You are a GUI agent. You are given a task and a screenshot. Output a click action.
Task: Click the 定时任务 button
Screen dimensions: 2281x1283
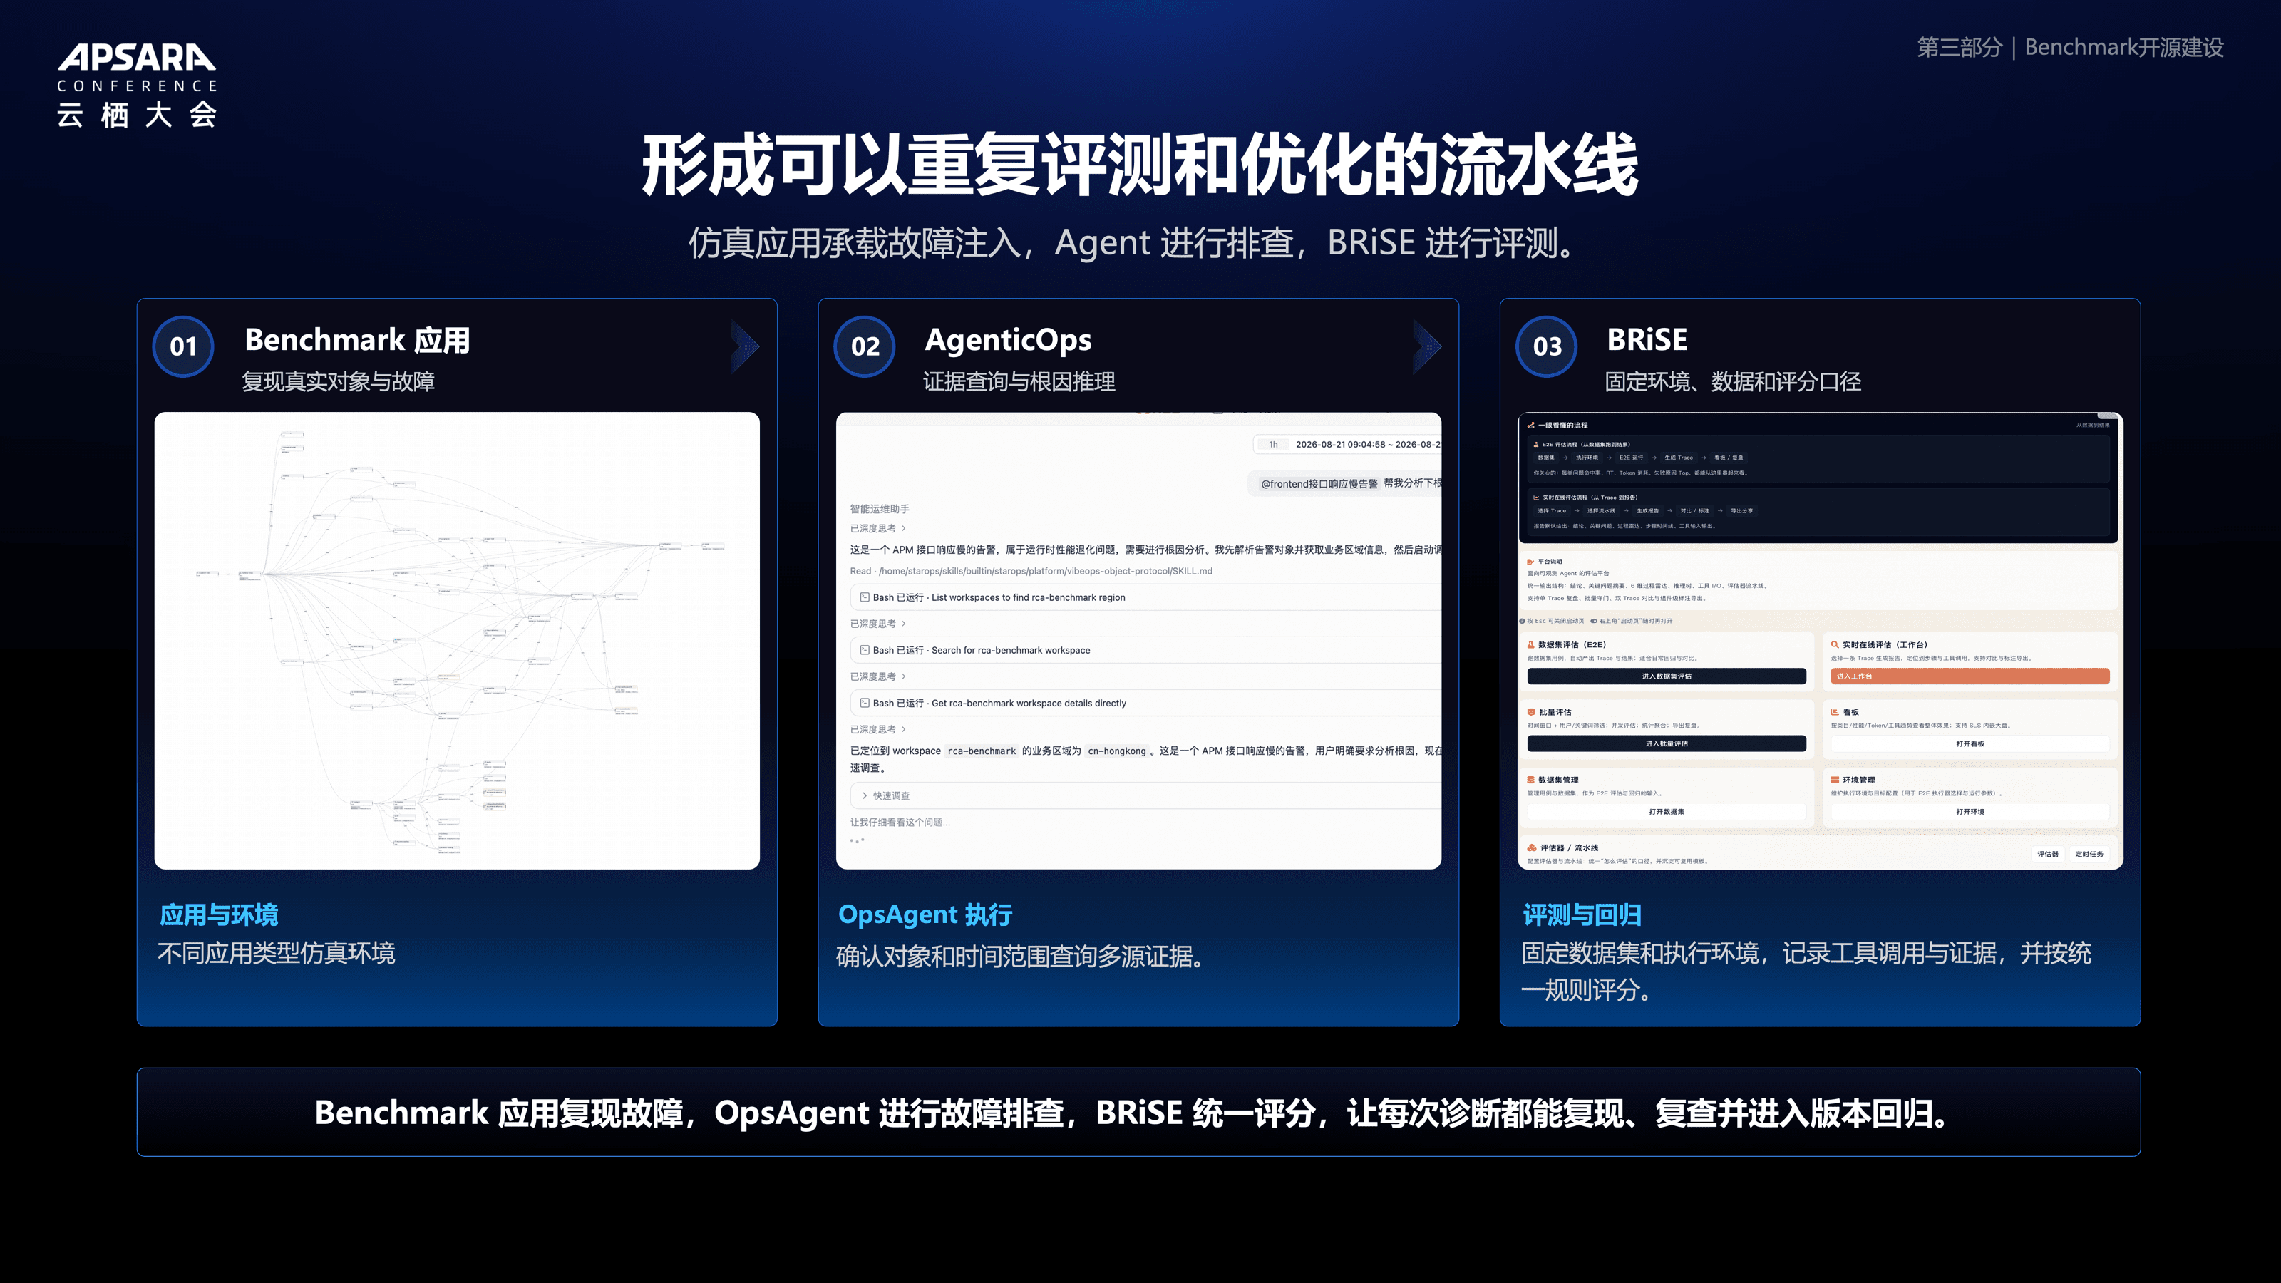pos(2089,855)
